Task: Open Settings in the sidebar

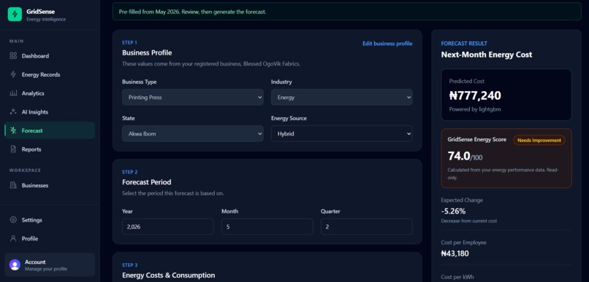Action: [50, 220]
